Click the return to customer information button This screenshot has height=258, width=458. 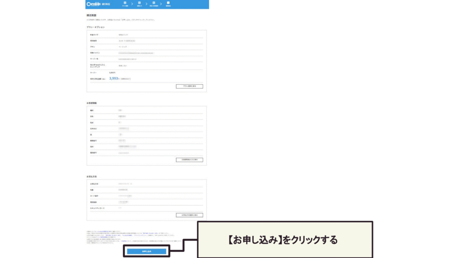pos(189,159)
